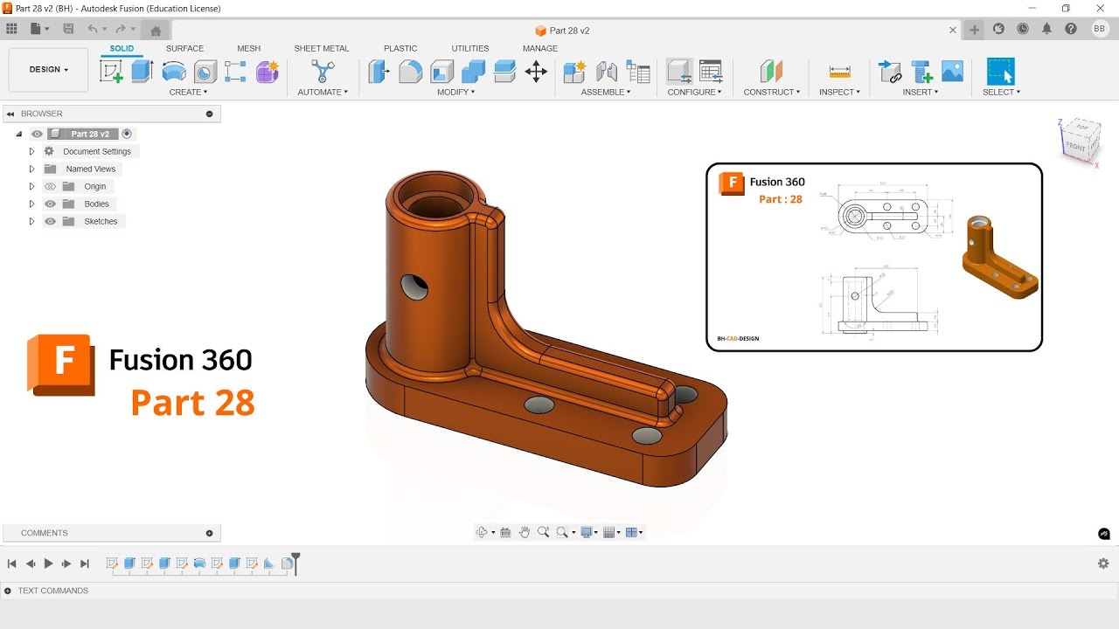1119x629 pixels.
Task: Click the Insert Derive icon
Action: pyautogui.click(x=890, y=72)
